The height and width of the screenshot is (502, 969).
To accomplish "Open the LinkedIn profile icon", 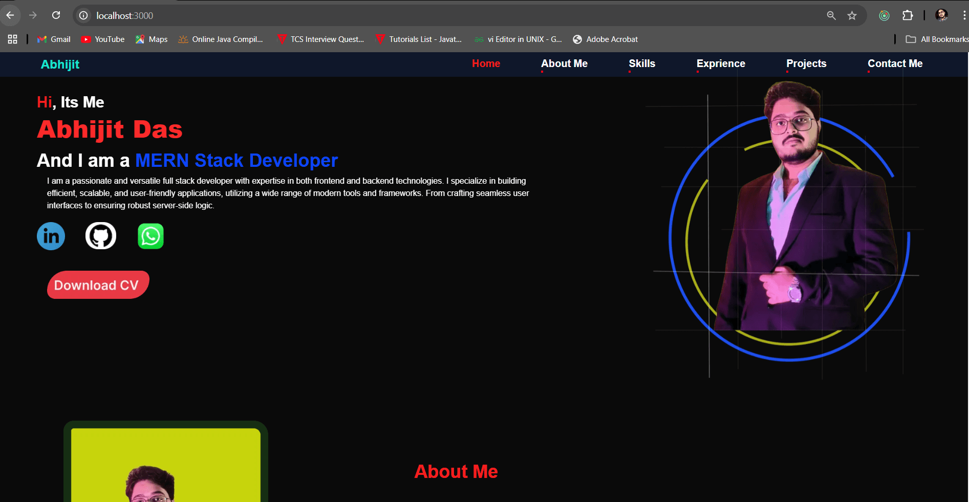I will pos(51,236).
